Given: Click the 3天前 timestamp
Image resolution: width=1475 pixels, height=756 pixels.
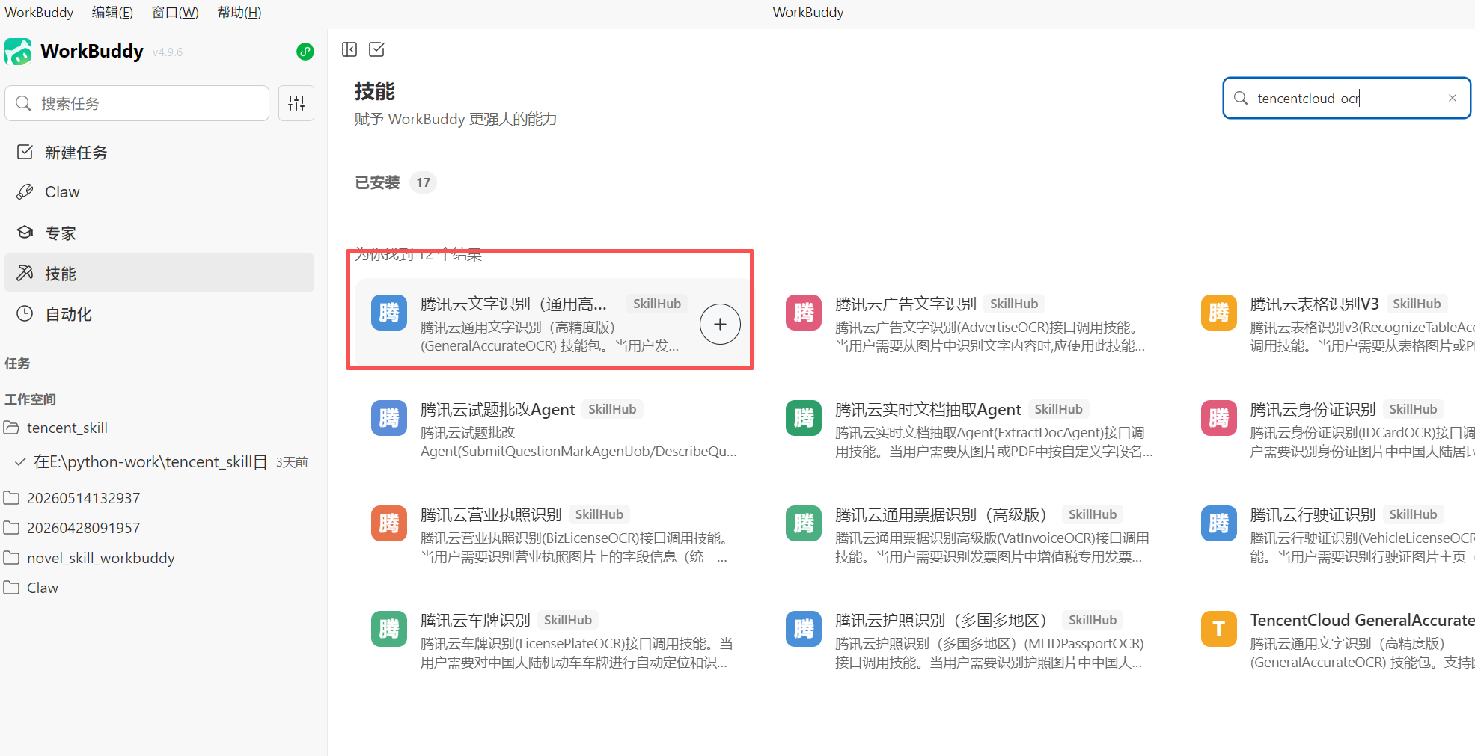Looking at the screenshot, I should 292,462.
